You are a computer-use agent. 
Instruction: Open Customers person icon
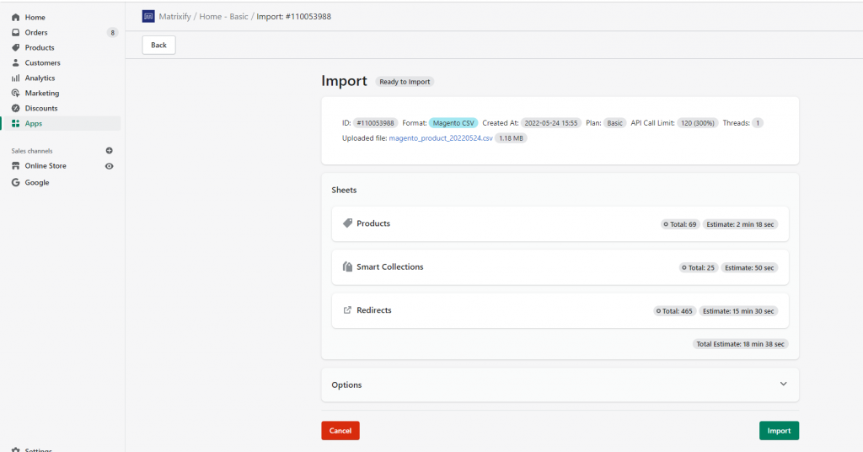15,62
